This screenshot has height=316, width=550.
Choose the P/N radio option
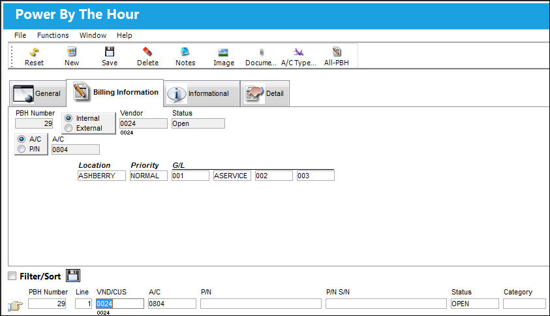(x=22, y=149)
